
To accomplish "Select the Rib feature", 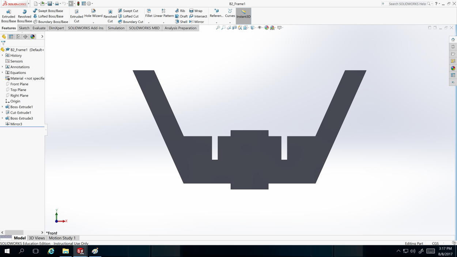I will coord(180,11).
